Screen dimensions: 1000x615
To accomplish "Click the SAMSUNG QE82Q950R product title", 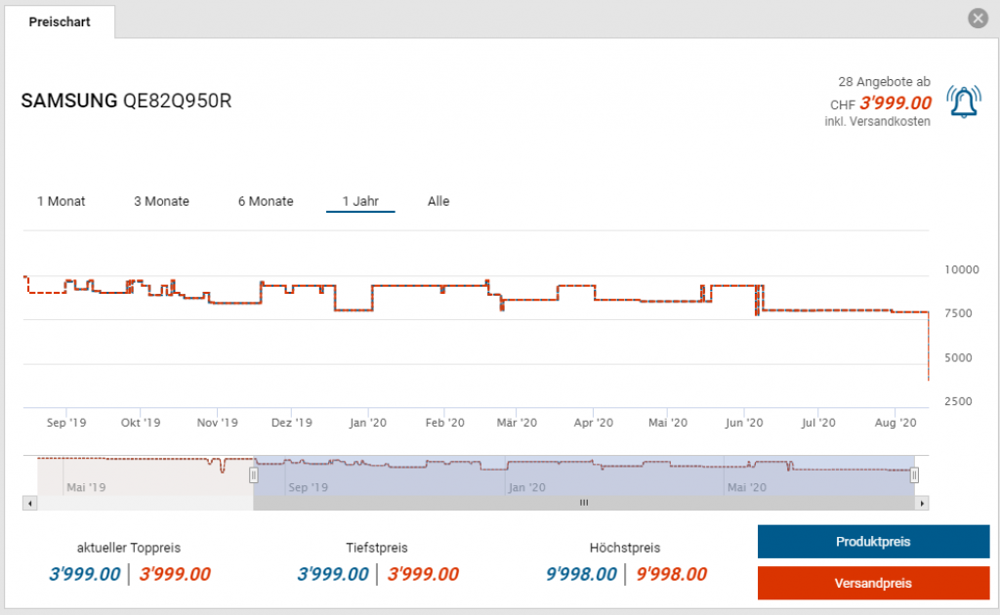I will pos(126,102).
